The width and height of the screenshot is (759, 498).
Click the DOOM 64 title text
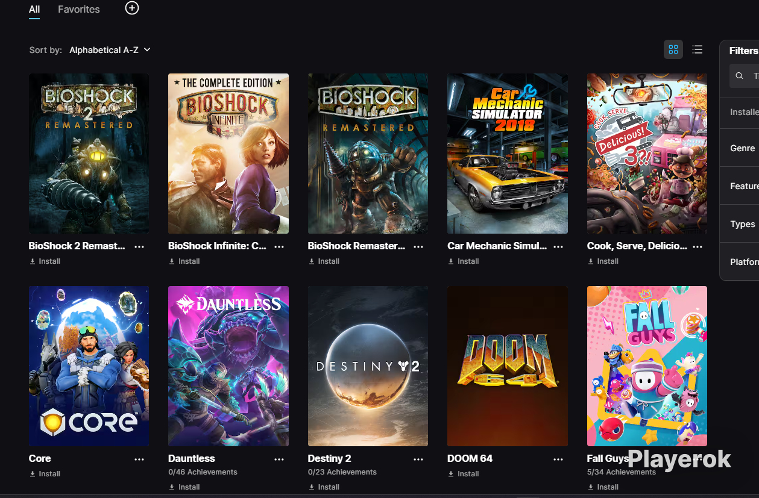coord(470,458)
